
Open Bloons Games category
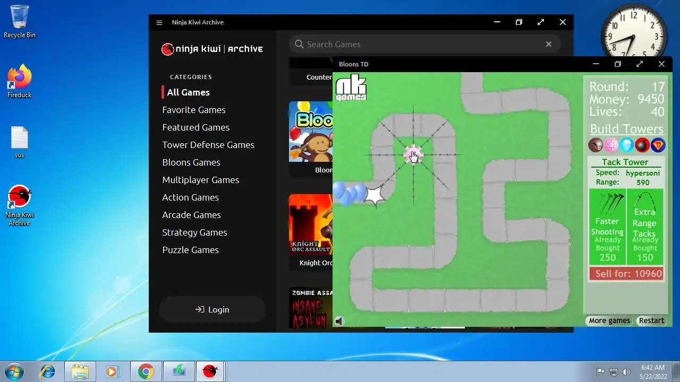pyautogui.click(x=191, y=162)
